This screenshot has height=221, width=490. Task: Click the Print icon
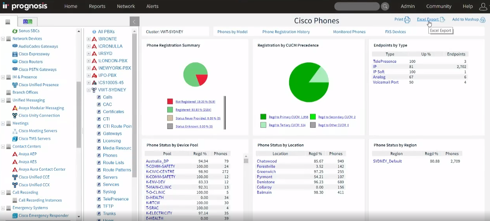pyautogui.click(x=407, y=20)
